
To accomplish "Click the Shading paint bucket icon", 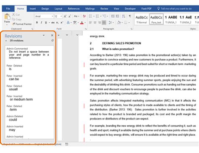I will [x=119, y=22].
